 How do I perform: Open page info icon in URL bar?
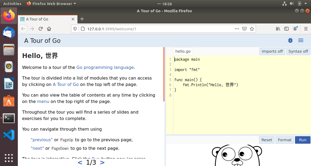pos(83,29)
